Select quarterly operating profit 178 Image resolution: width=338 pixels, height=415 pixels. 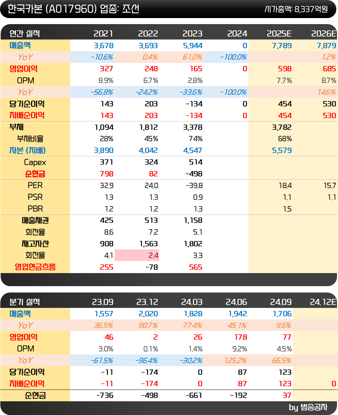pos(240,337)
